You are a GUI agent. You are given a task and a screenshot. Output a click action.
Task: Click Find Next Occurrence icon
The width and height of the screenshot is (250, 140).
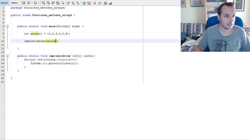(x=53, y=3)
